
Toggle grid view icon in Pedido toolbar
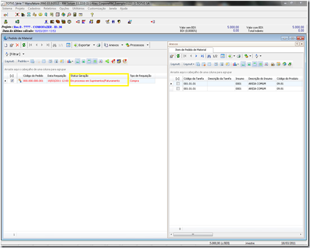click(x=68, y=45)
